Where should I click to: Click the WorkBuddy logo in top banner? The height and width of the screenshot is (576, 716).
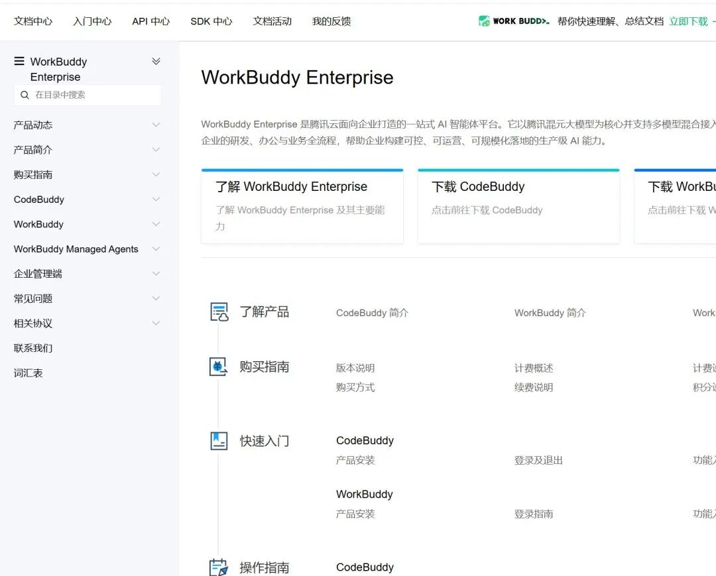514,21
